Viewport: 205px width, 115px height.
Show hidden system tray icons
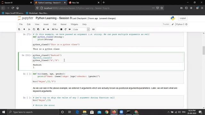click(168, 112)
